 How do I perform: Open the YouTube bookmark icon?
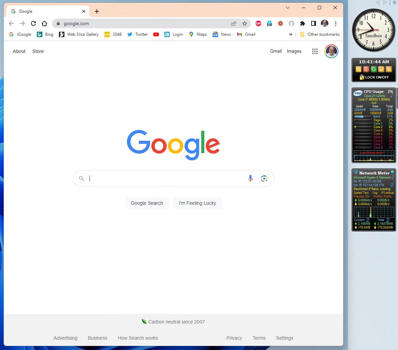click(156, 34)
